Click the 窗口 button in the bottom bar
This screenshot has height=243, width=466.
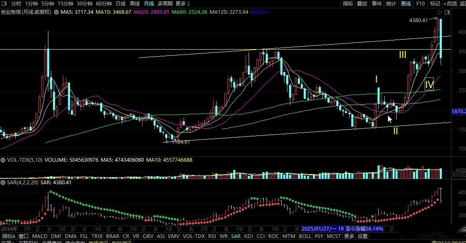tap(24, 236)
